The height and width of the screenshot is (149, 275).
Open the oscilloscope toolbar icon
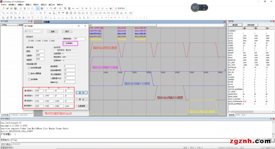tap(37, 8)
